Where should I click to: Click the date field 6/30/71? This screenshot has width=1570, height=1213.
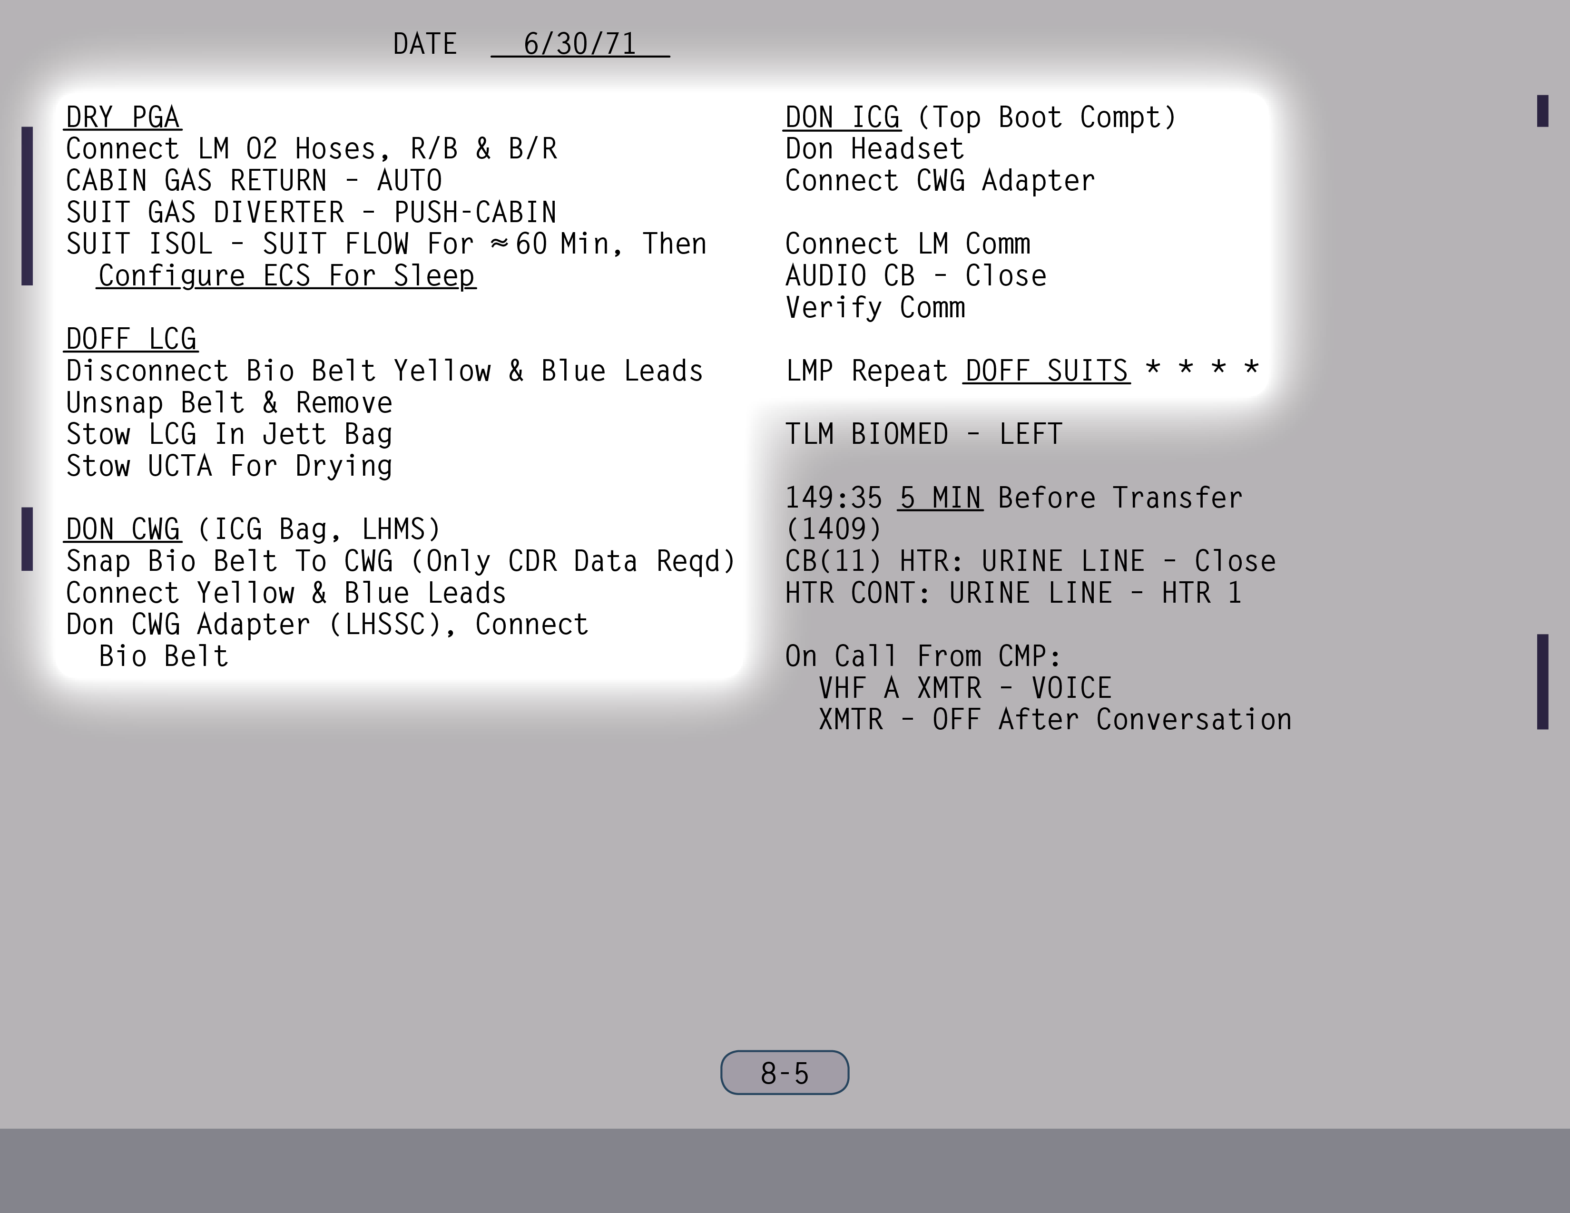pos(579,44)
